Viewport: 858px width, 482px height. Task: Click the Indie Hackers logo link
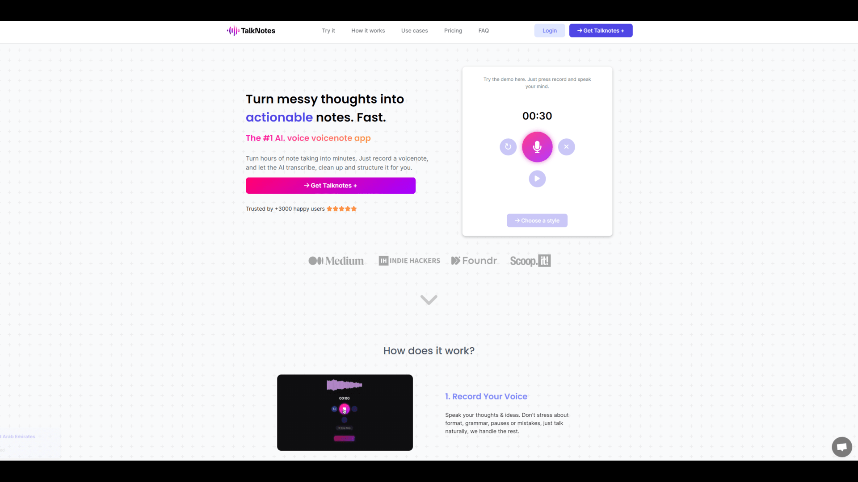pos(409,261)
